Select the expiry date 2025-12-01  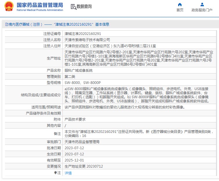coord(74,160)
